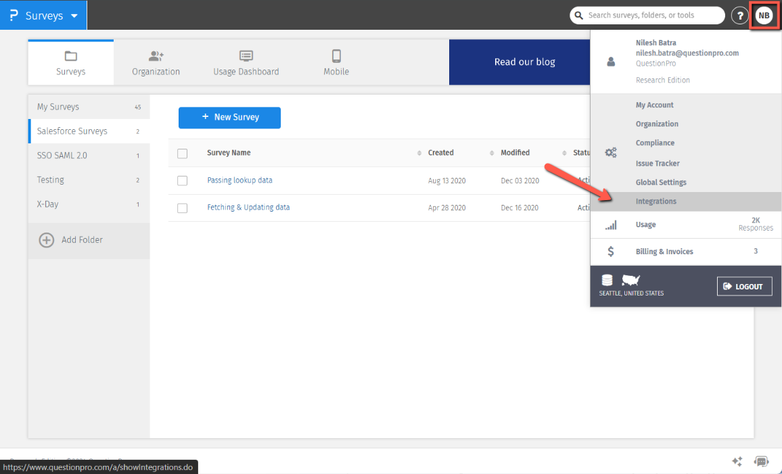Image resolution: width=782 pixels, height=474 pixels.
Task: Switch to the Surveys tab
Action: tap(71, 63)
